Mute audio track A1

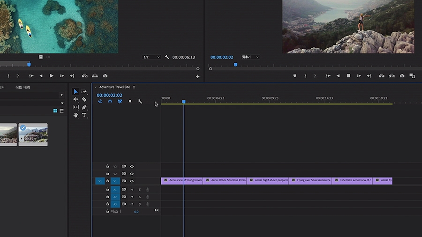click(132, 190)
